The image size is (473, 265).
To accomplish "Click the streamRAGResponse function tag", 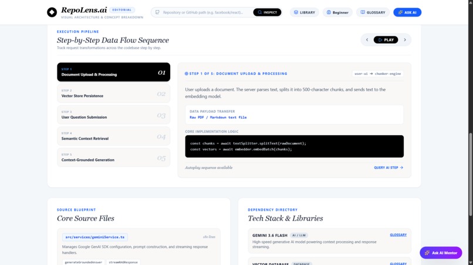I will (123, 262).
